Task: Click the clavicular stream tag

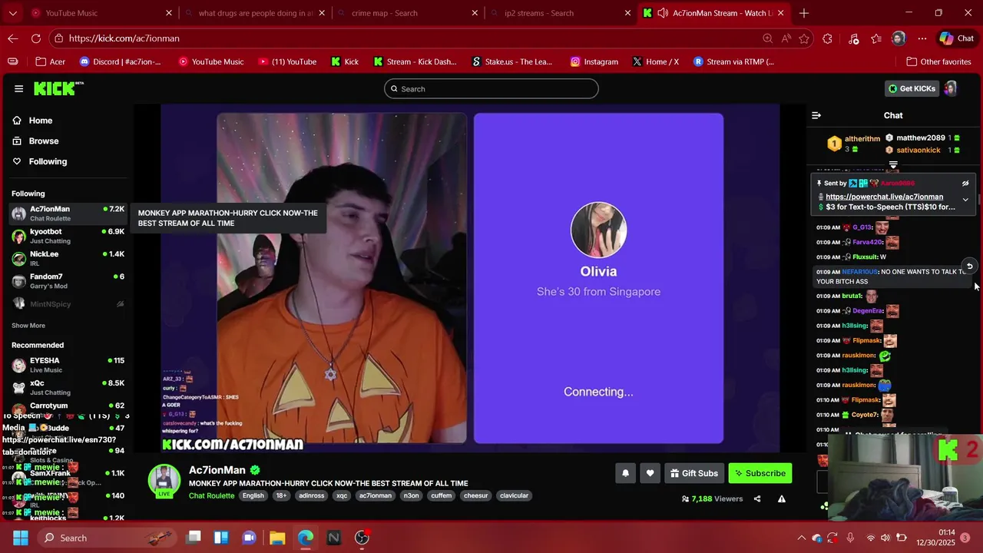Action: tap(514, 495)
